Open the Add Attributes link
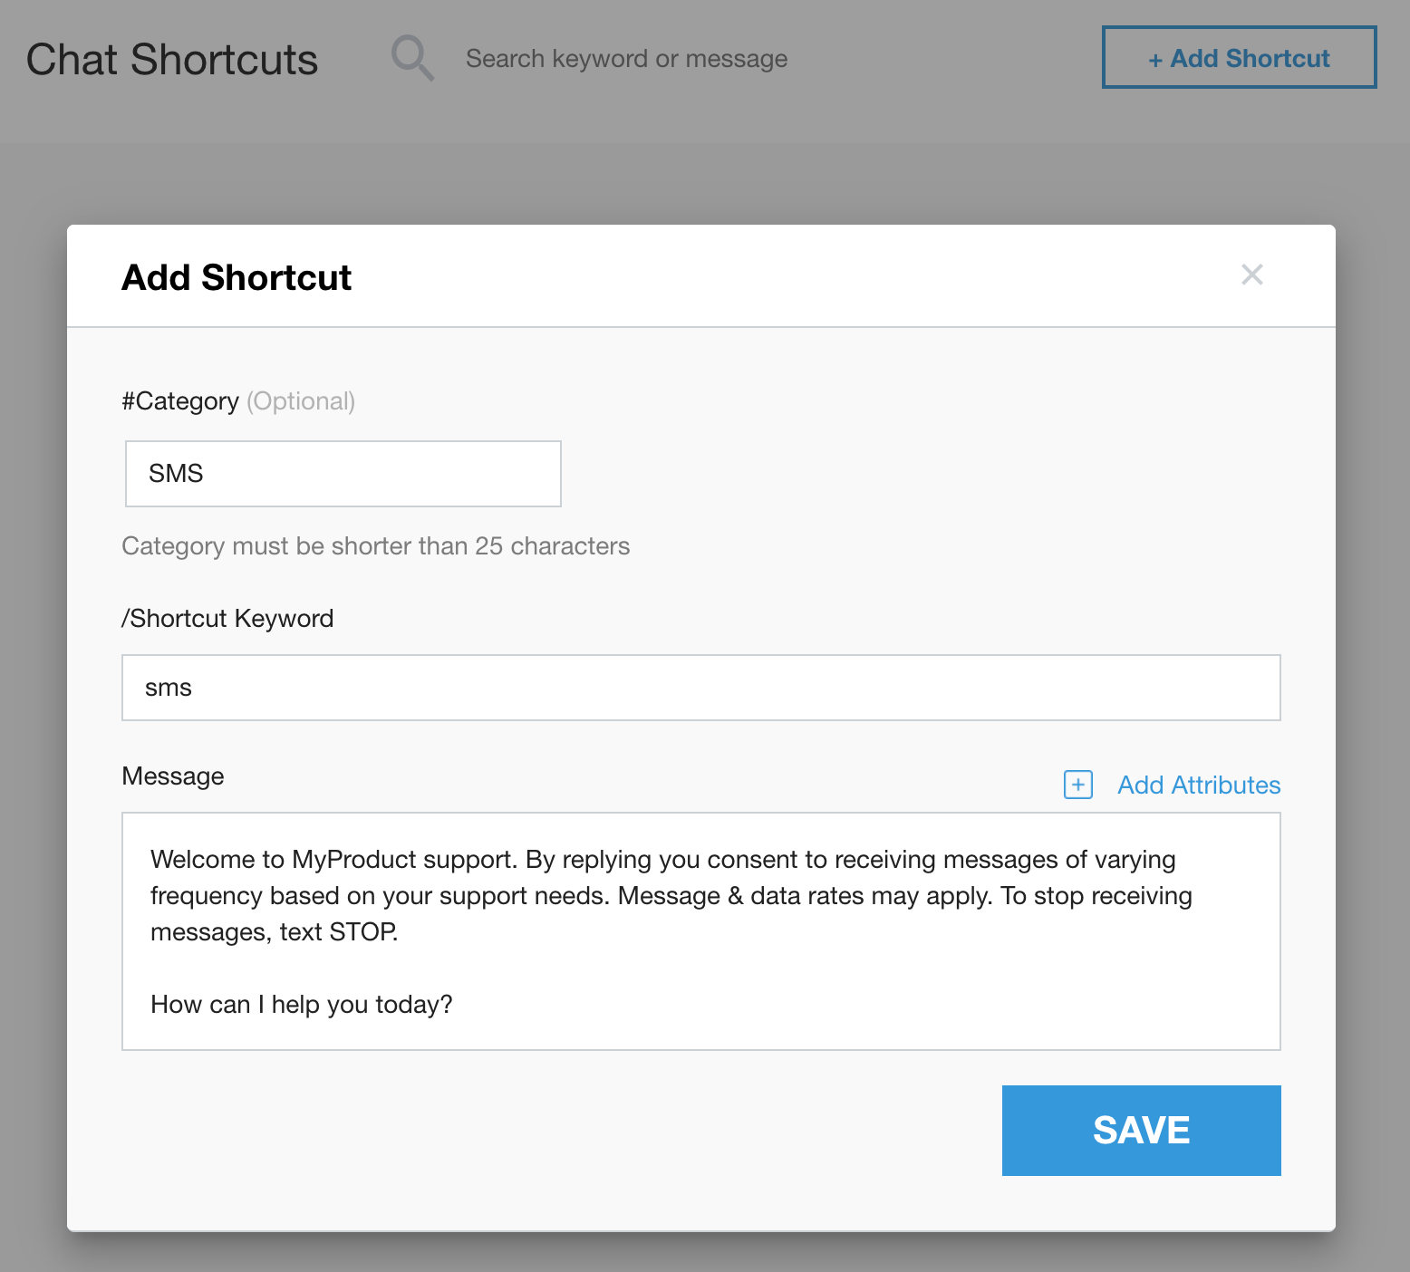1410x1272 pixels. pos(1198,785)
